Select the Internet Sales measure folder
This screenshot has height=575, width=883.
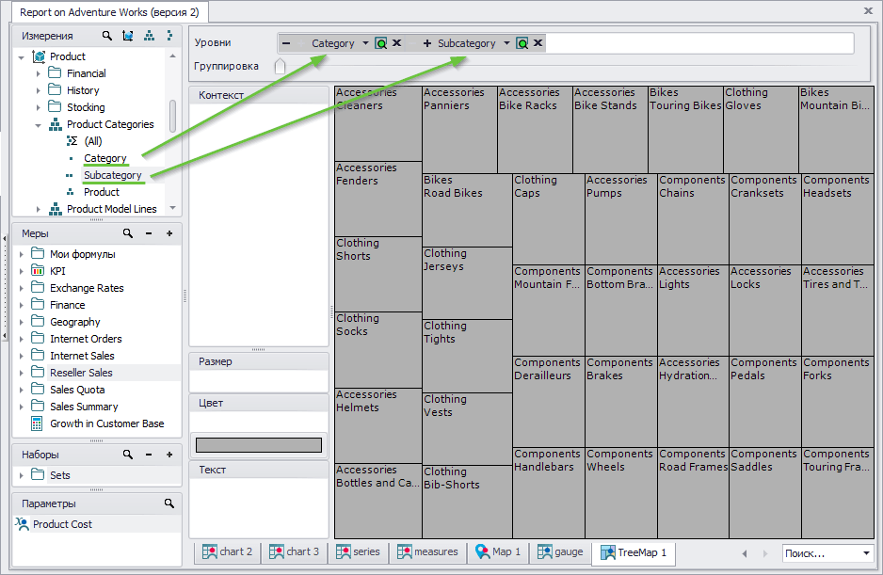click(82, 356)
